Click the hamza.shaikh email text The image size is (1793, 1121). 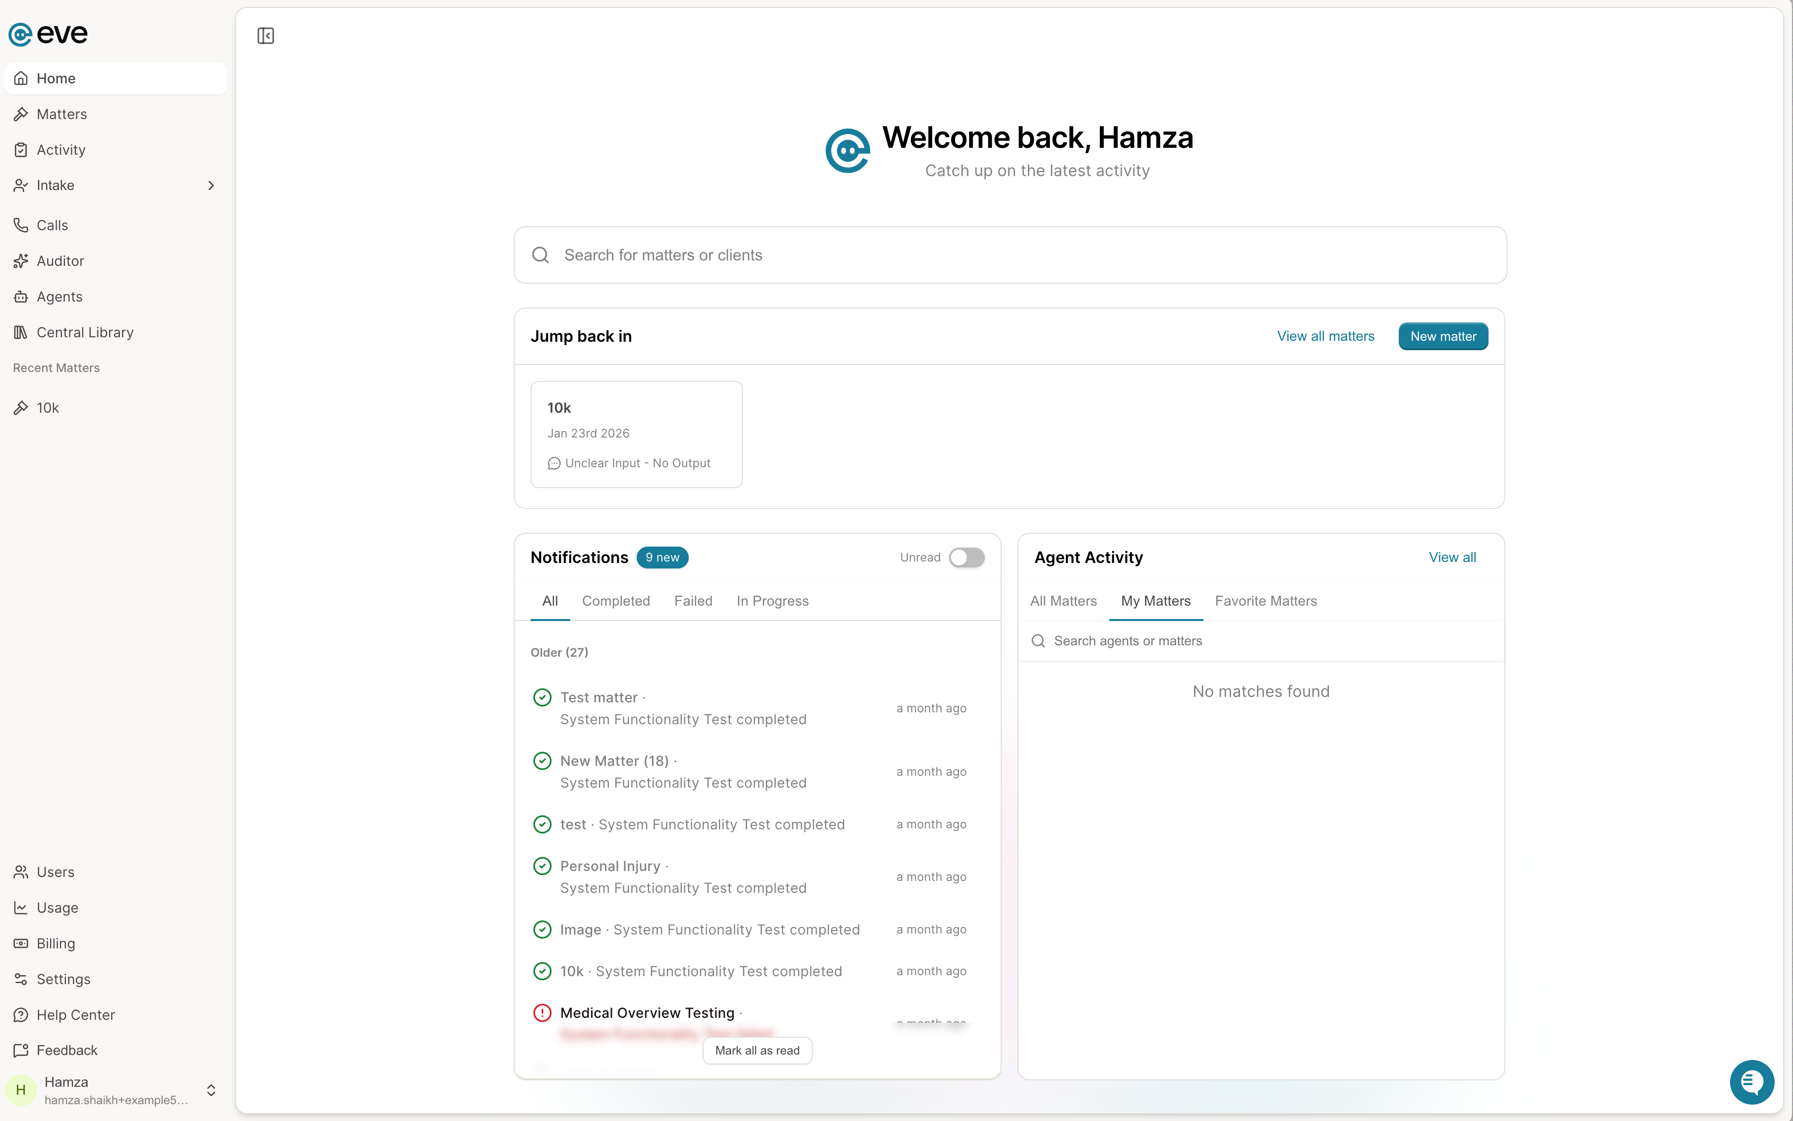pyautogui.click(x=117, y=1100)
